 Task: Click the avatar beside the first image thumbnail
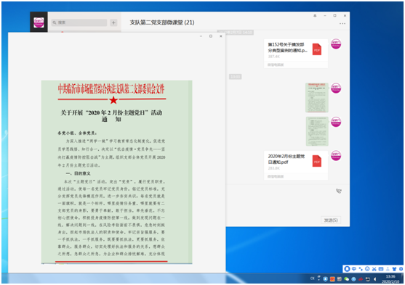[336, 88]
